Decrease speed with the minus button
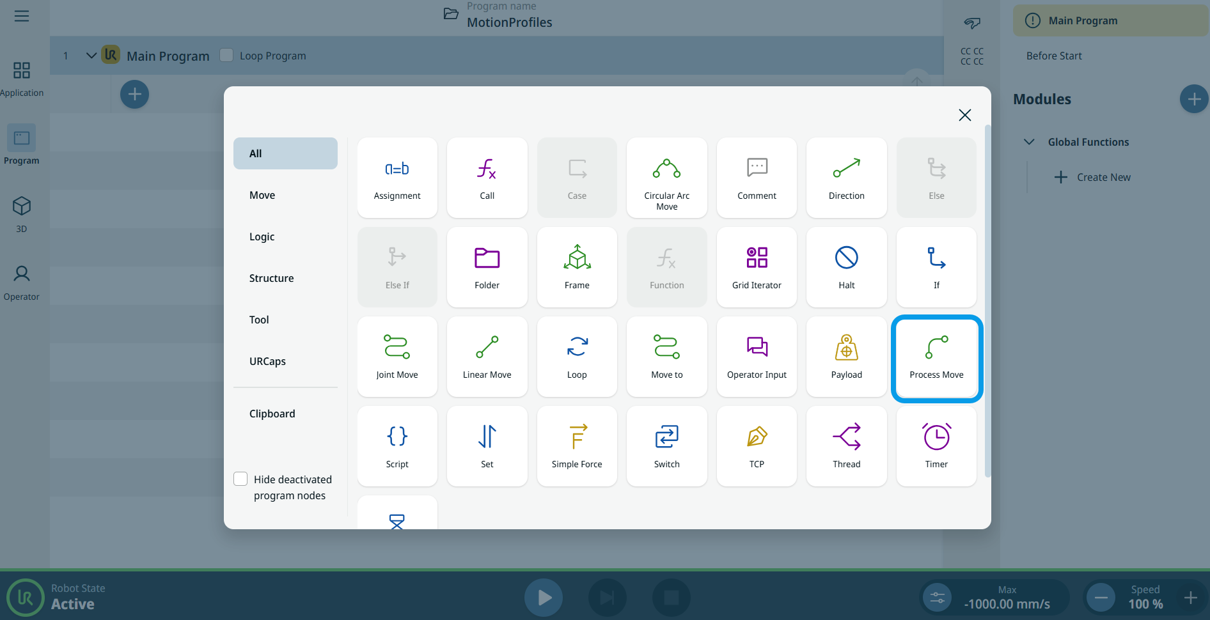 (1101, 598)
